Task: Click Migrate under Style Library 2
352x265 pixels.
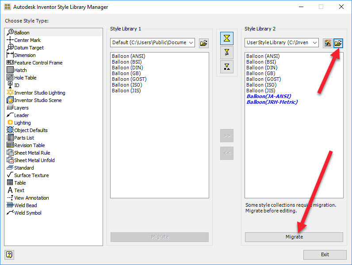Action: [294, 237]
